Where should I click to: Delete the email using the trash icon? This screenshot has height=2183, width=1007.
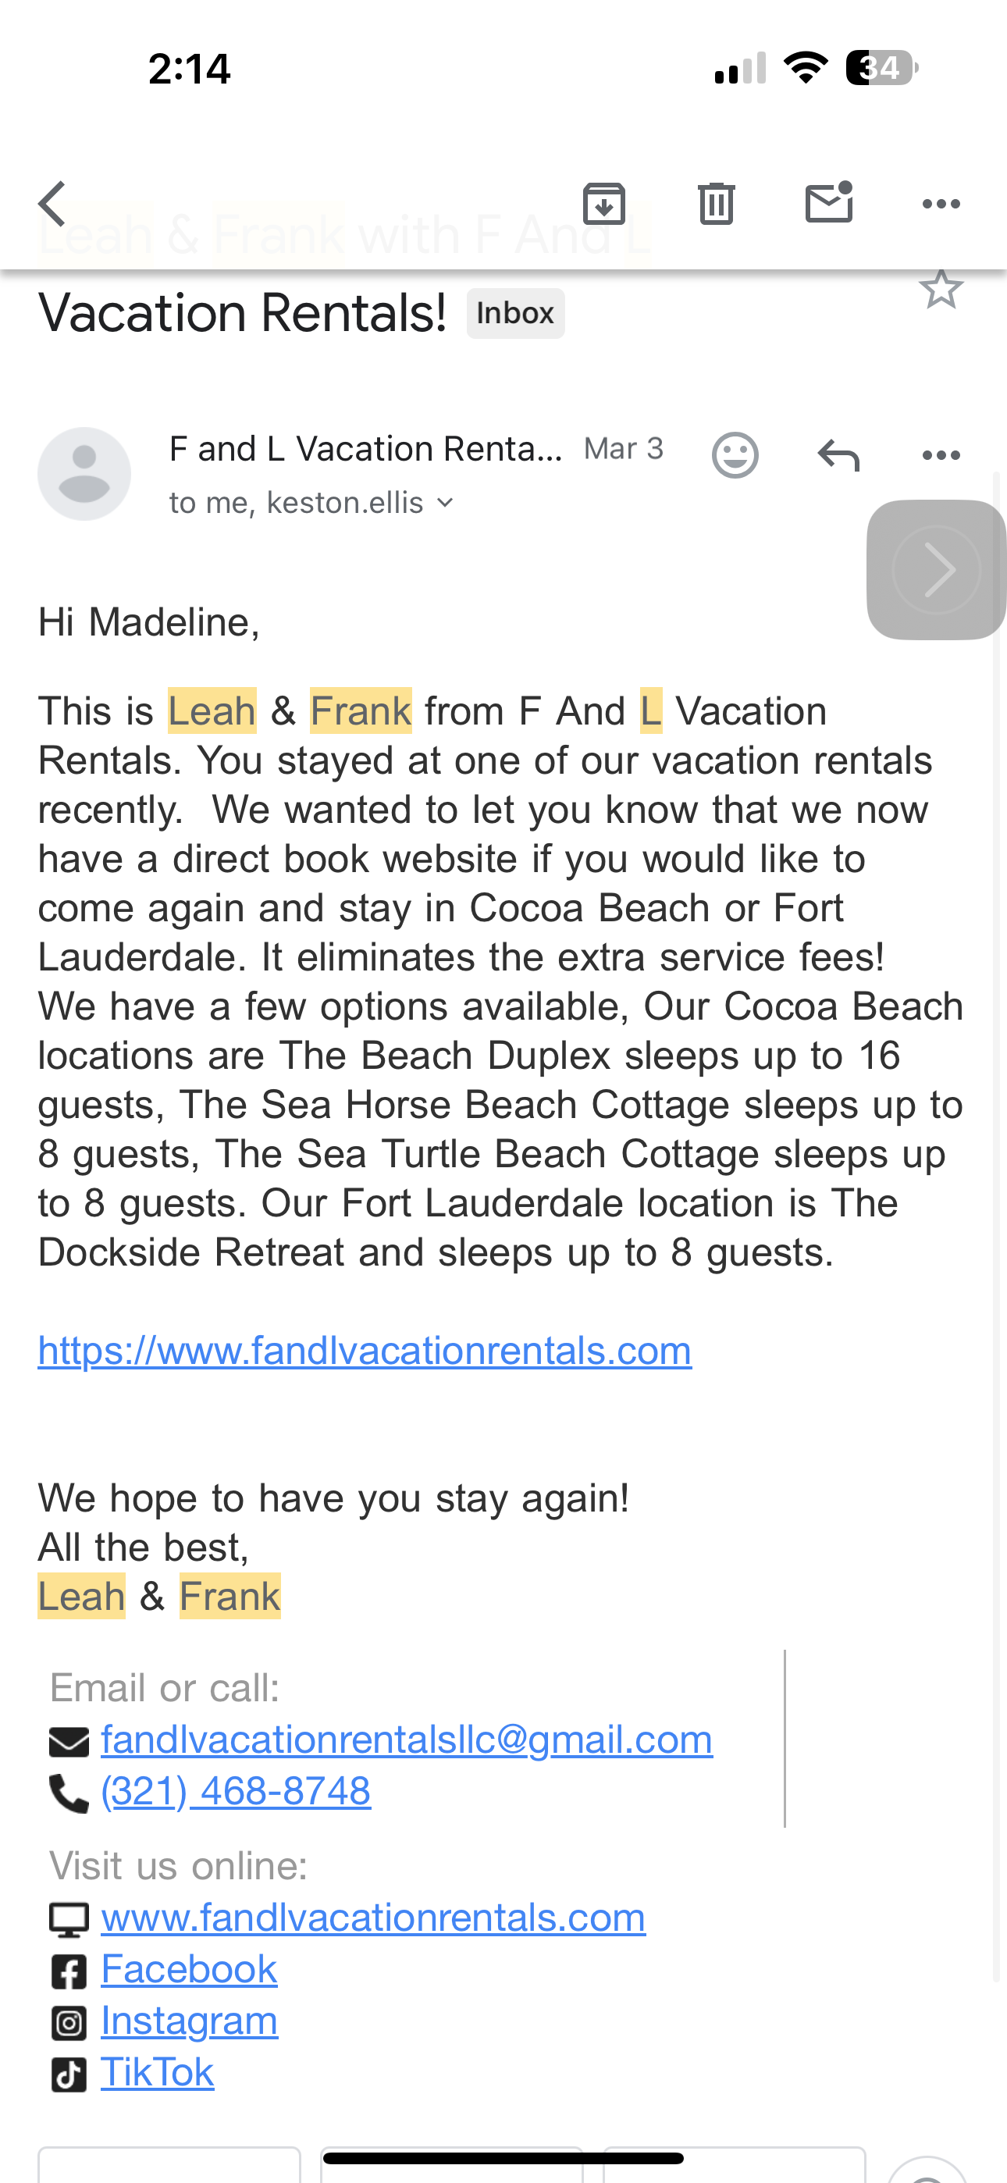(x=717, y=203)
